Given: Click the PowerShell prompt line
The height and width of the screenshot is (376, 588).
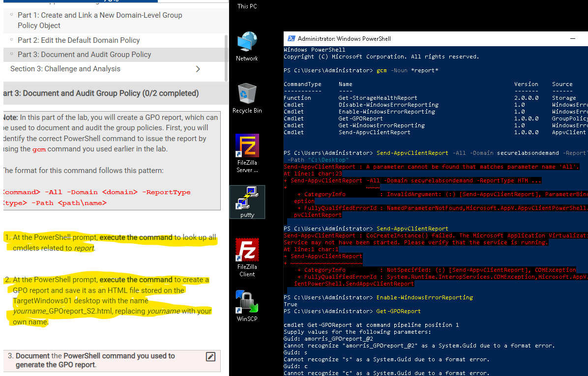Looking at the screenshot, I should click(x=344, y=311).
